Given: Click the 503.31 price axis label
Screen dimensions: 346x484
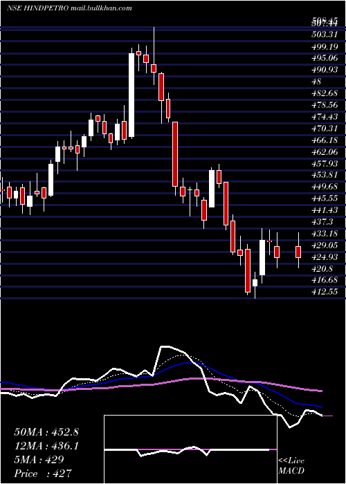Looking at the screenshot, I should (x=324, y=35).
